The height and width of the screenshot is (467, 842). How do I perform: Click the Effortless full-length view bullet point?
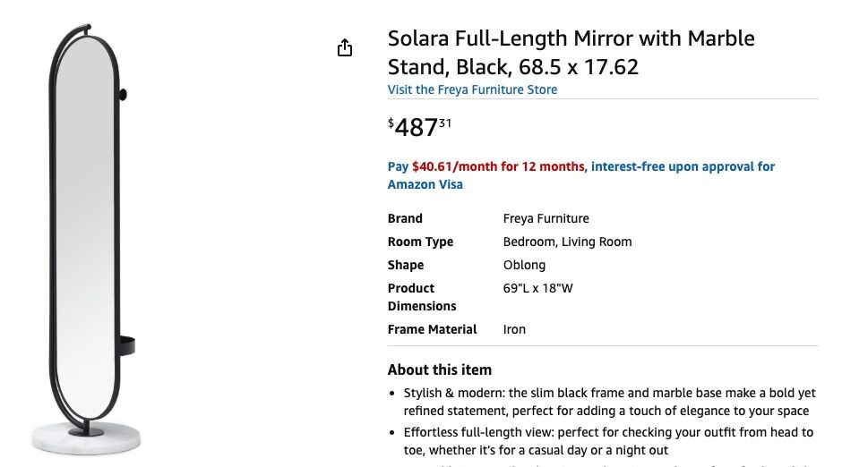tap(608, 441)
